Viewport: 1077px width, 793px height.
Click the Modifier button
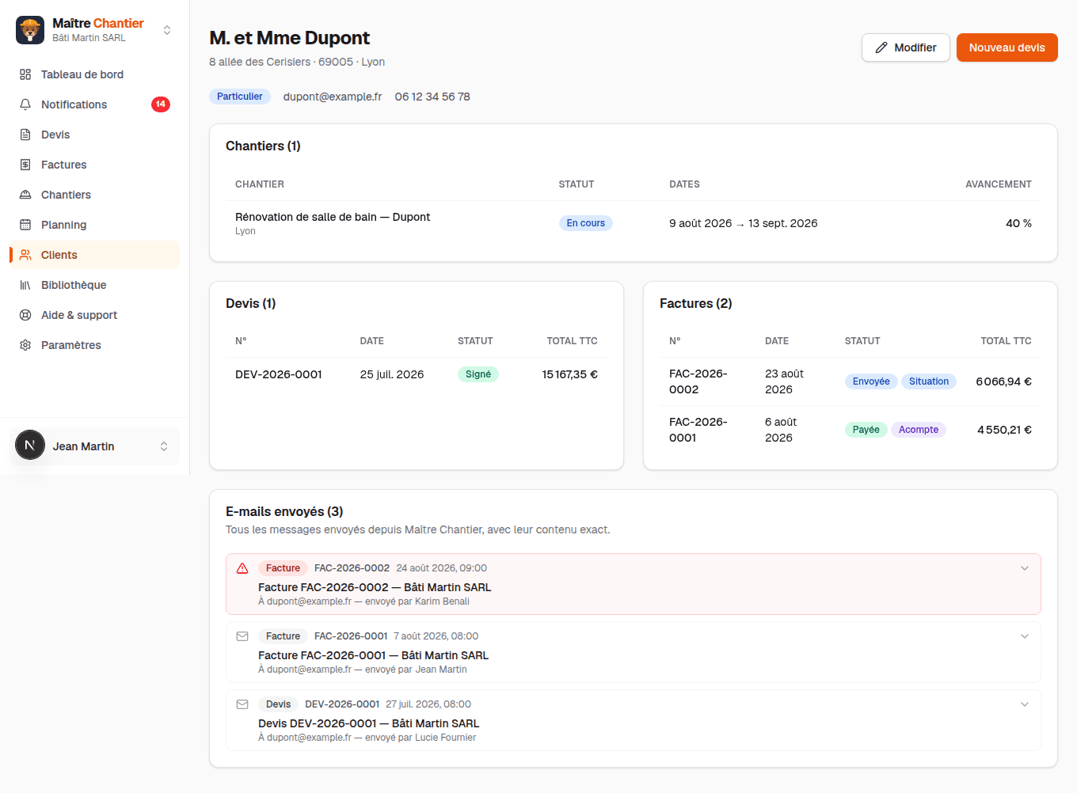[x=906, y=47]
